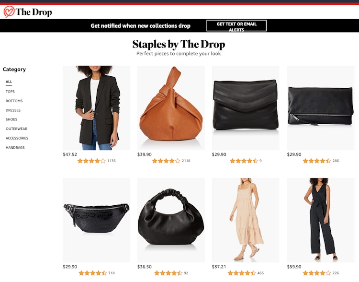The image size is (359, 282).
Task: Choose the DRESSES category
Action: pos(13,110)
